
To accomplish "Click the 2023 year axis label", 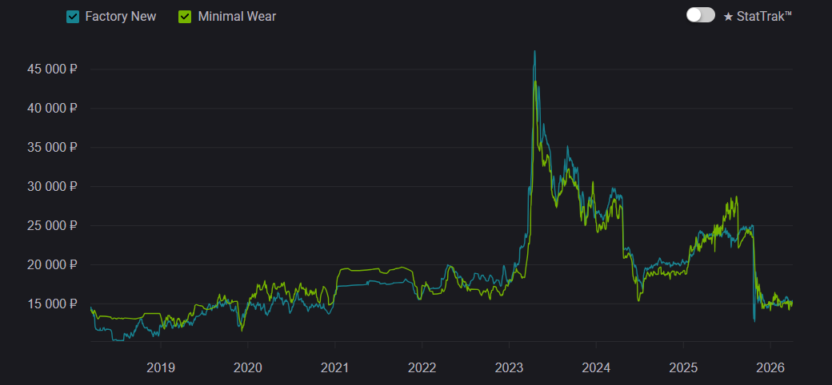I will (x=509, y=368).
